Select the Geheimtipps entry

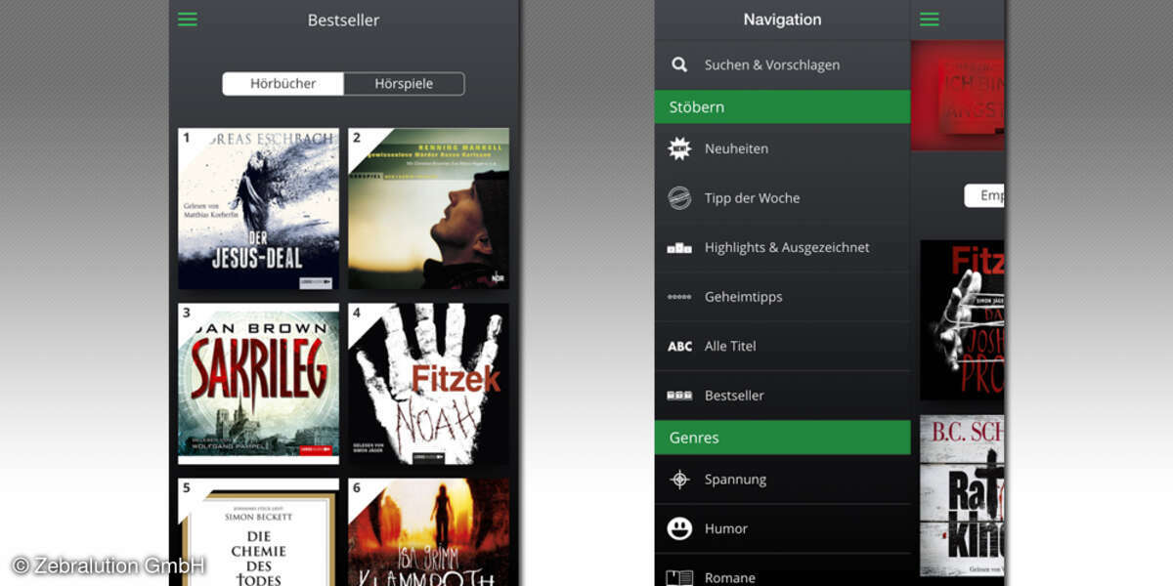[782, 297]
